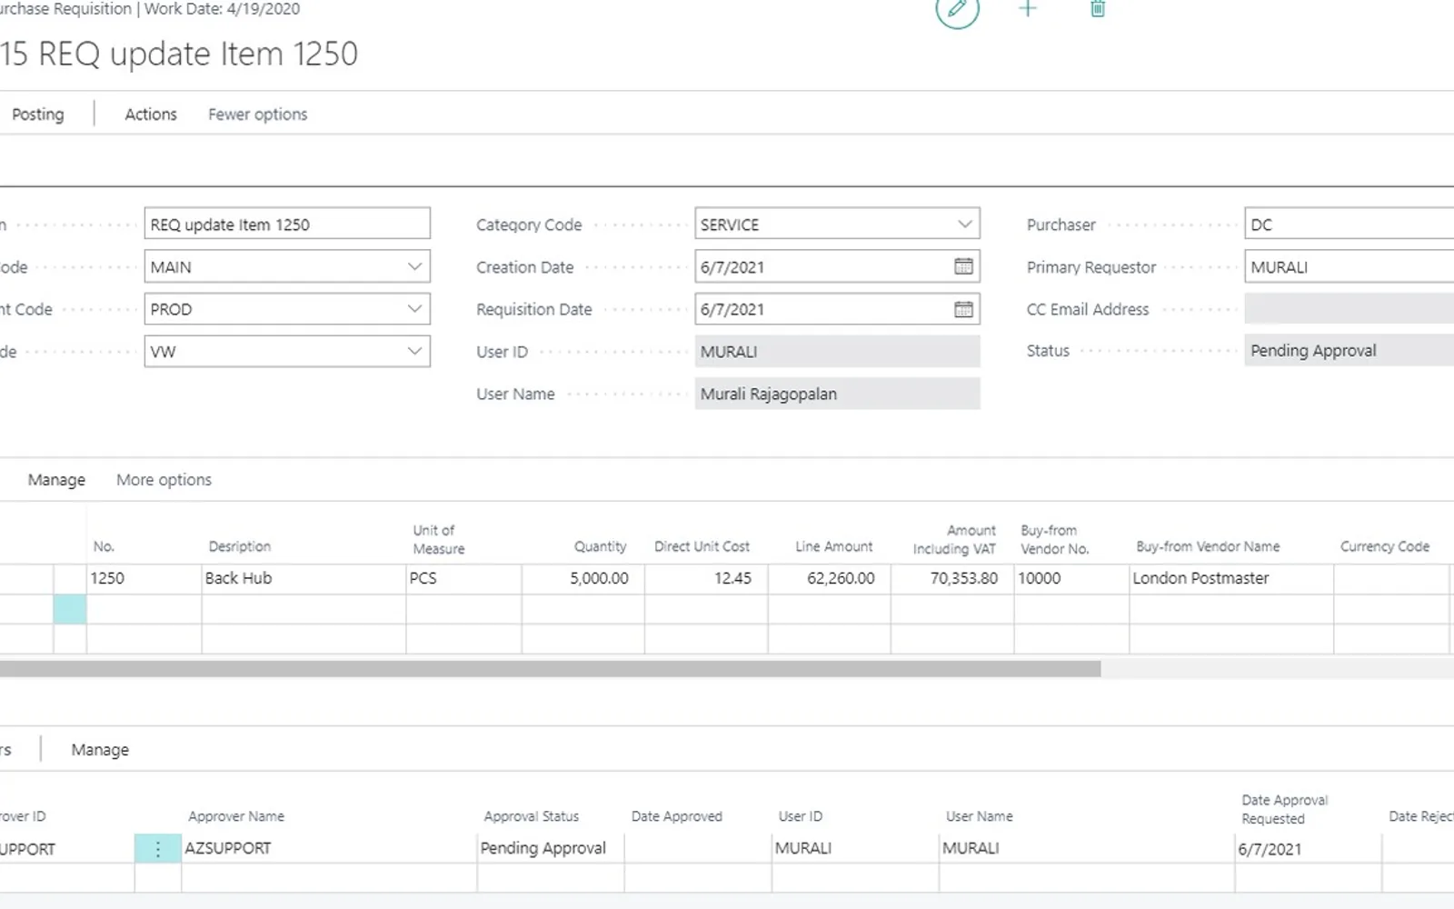
Task: Click the AZSUPPORT approver name cell
Action: (x=329, y=848)
